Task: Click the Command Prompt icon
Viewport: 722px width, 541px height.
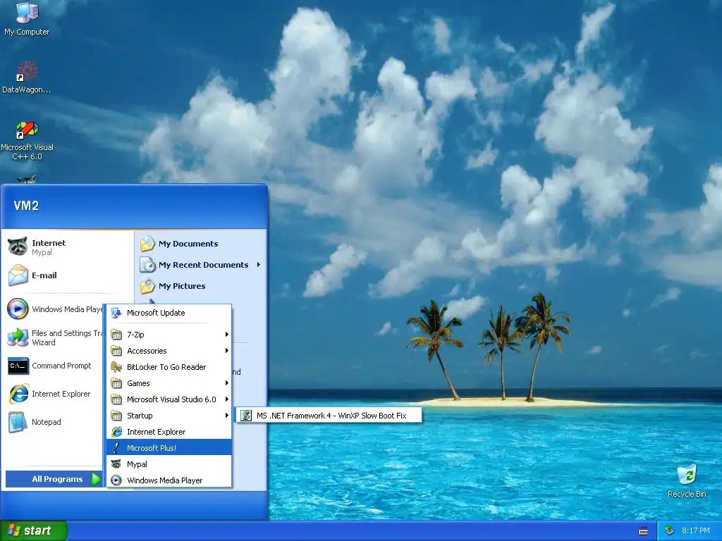Action: pos(18,366)
